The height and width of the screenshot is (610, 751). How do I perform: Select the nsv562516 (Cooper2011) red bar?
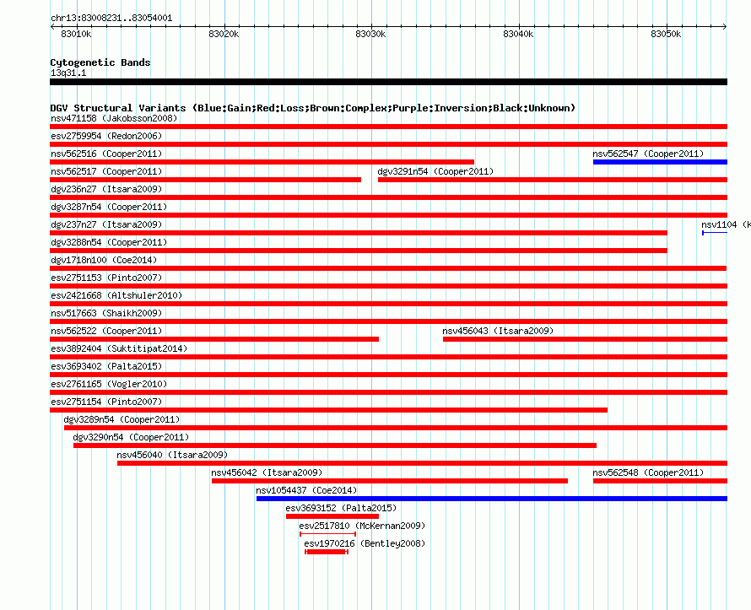click(x=262, y=162)
